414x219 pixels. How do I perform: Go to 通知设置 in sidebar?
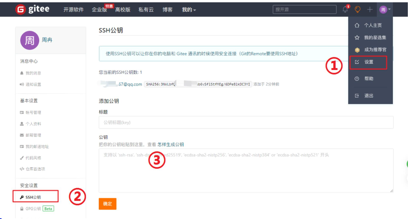click(x=33, y=85)
